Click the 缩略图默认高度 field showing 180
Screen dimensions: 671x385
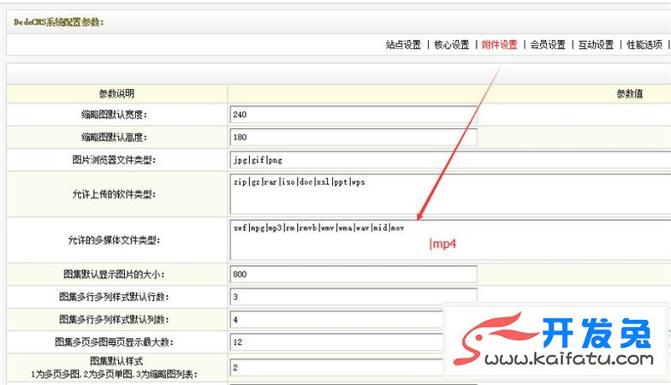(x=353, y=137)
